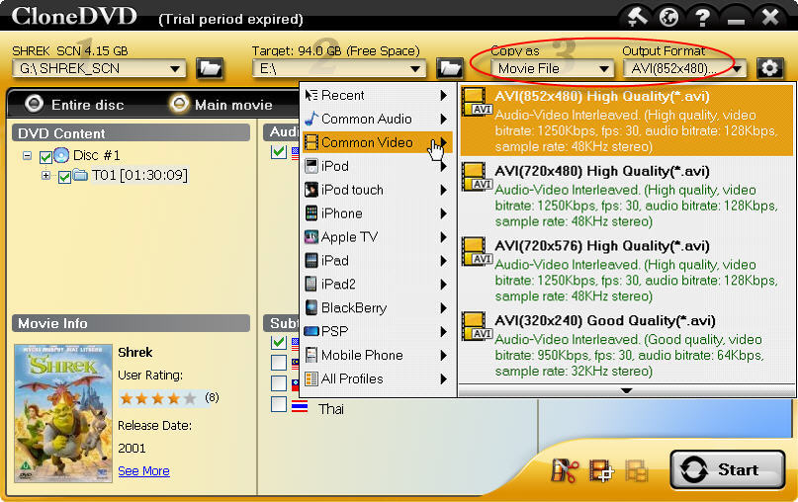Image resolution: width=798 pixels, height=502 pixels.
Task: Choose AVI(852x480) High Quality profile
Action: pos(627,121)
